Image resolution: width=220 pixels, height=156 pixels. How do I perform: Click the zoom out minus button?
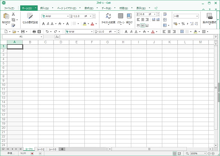coord(209,153)
